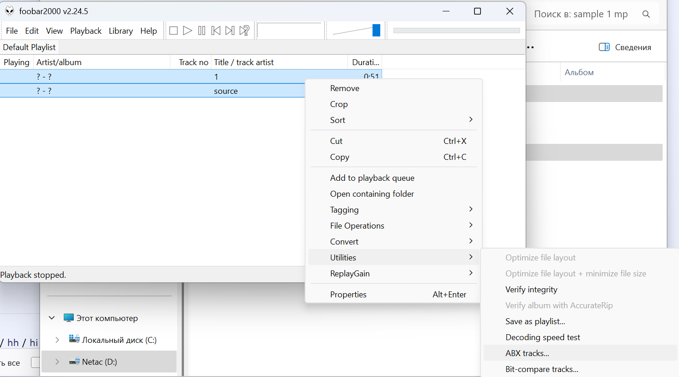This screenshot has width=679, height=377.
Task: Select Copy in the context menu
Action: (x=393, y=157)
